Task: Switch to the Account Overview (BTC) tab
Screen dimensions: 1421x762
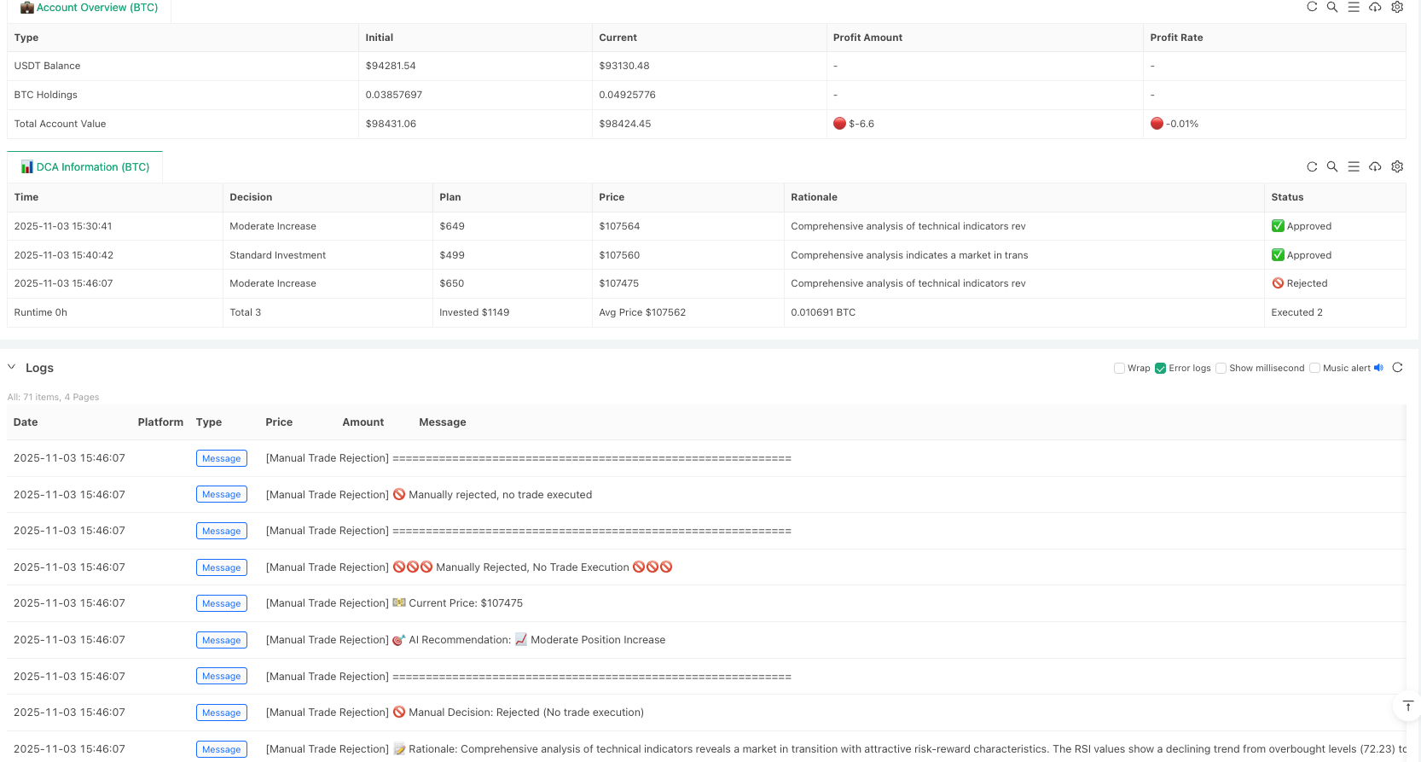Action: pos(89,8)
